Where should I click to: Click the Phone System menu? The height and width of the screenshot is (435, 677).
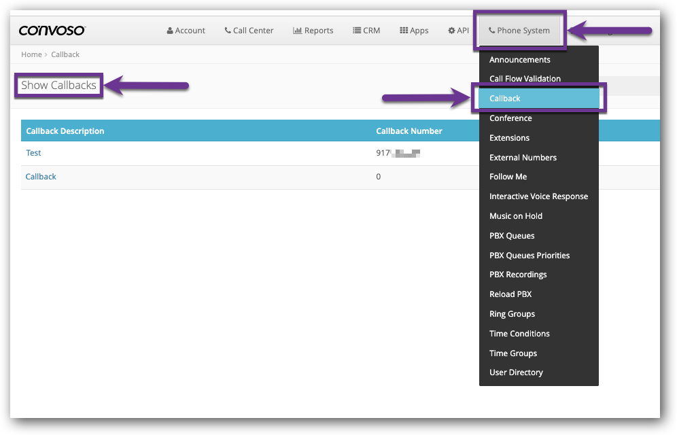coord(520,31)
